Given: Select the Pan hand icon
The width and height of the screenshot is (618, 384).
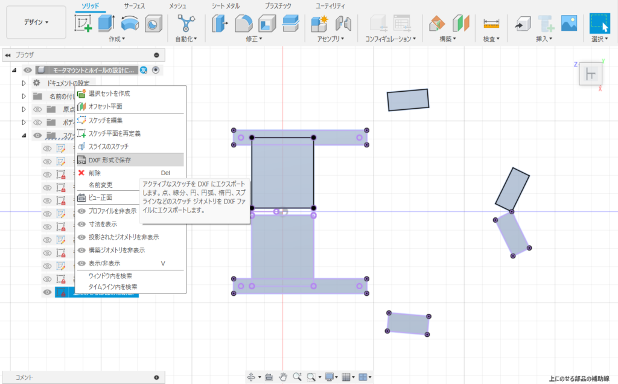Looking at the screenshot, I should click(283, 377).
